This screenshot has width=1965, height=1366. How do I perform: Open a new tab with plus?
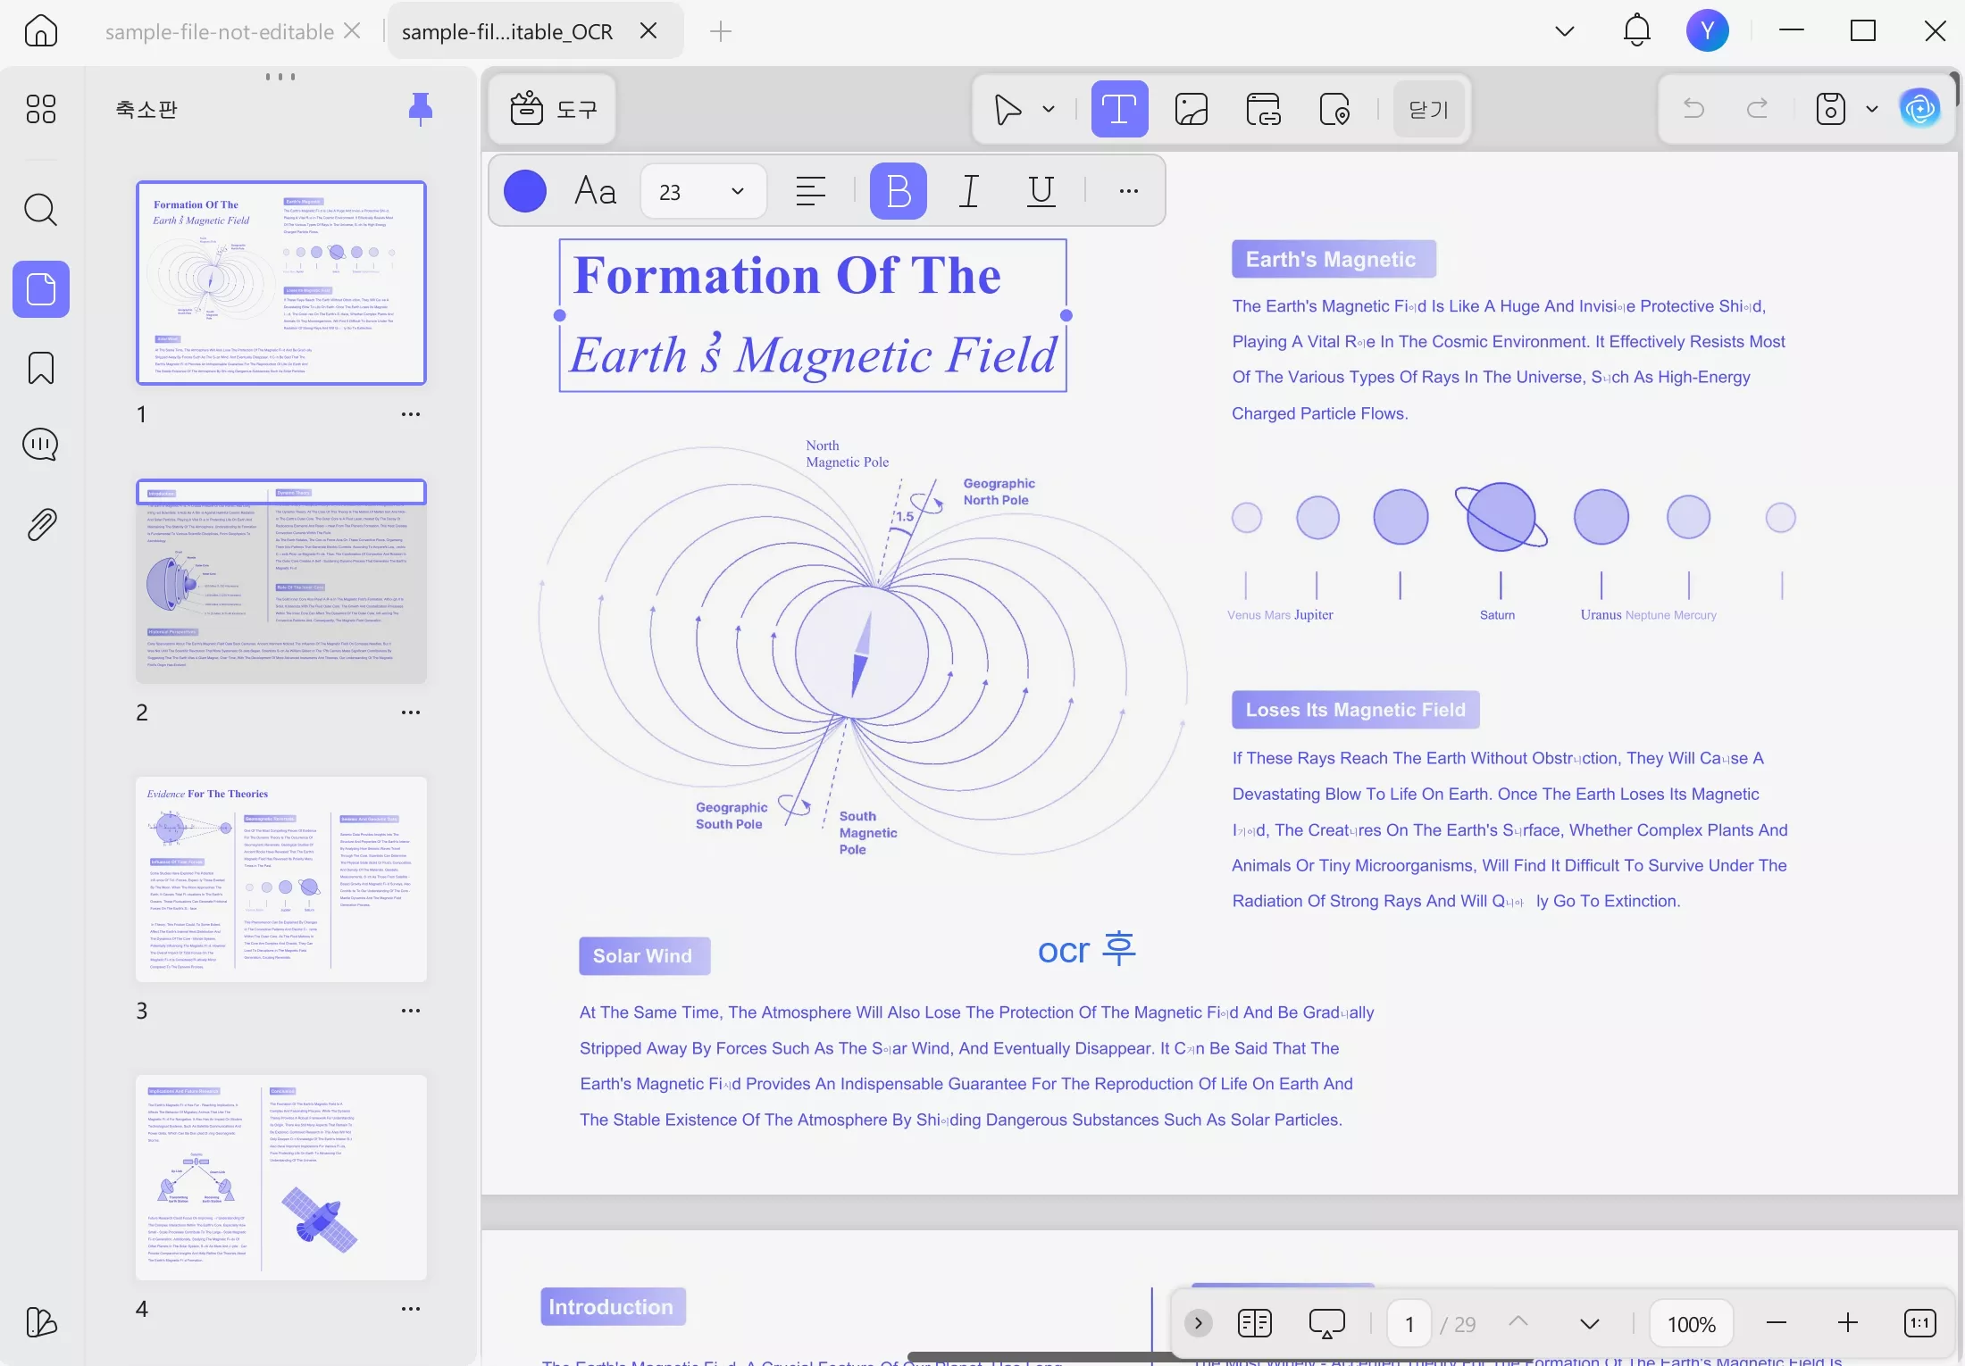(x=721, y=31)
